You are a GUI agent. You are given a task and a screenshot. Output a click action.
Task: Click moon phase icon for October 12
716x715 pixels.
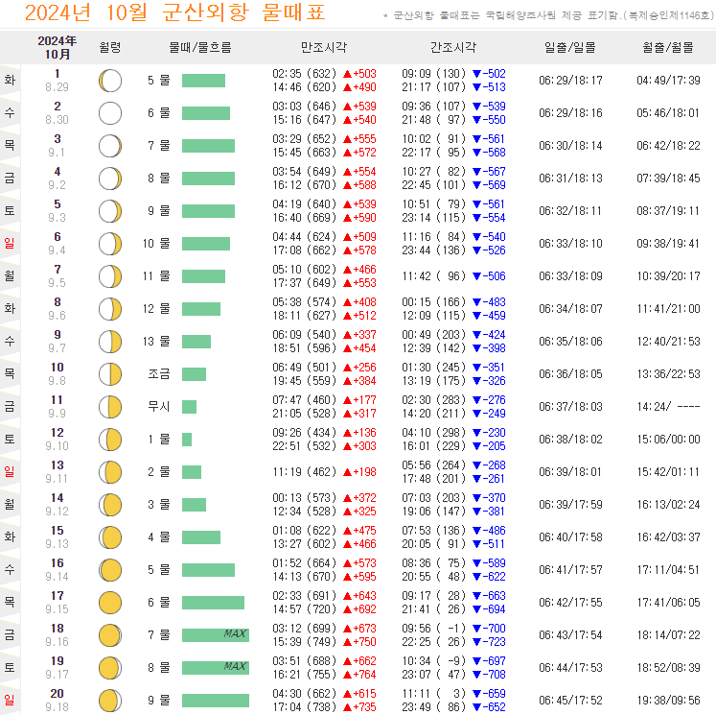110,440
